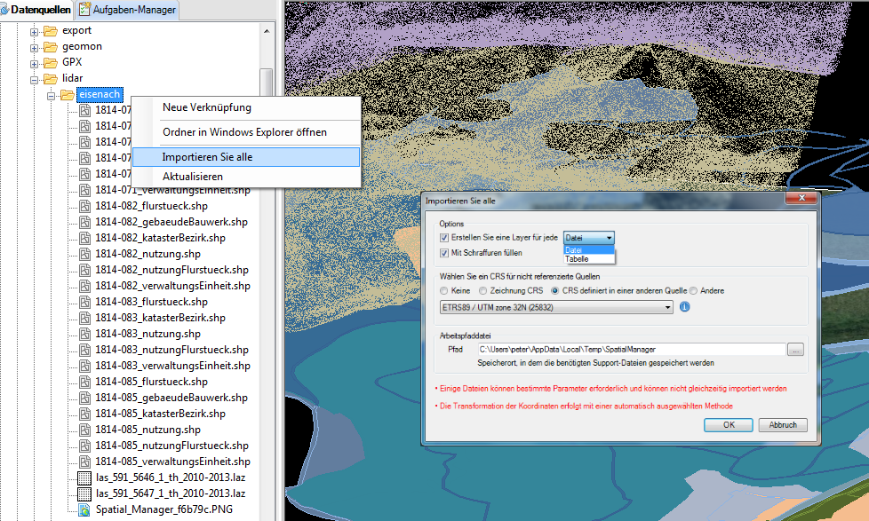Choose 'Tabelle' from the open dropdown
The image size is (869, 521).
coord(576,259)
